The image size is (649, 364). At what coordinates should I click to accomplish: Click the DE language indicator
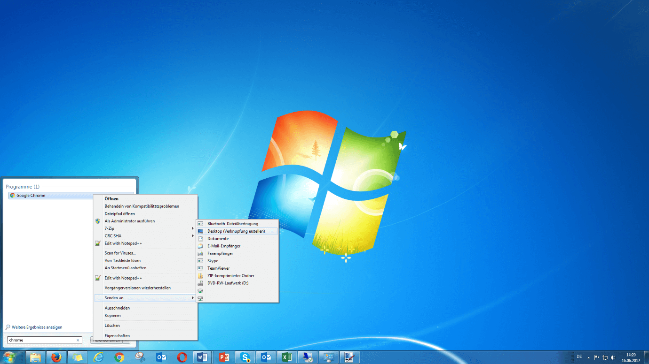click(579, 357)
